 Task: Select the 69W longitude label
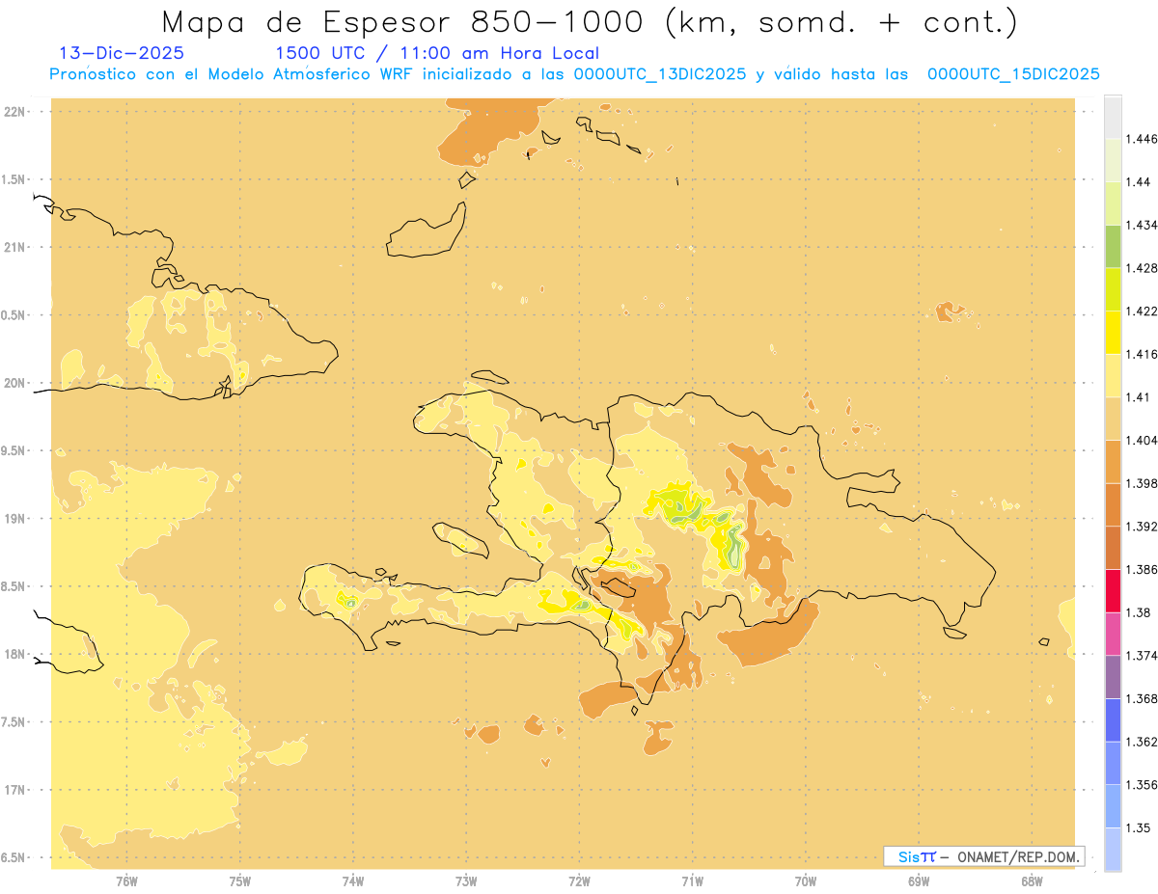919,882
